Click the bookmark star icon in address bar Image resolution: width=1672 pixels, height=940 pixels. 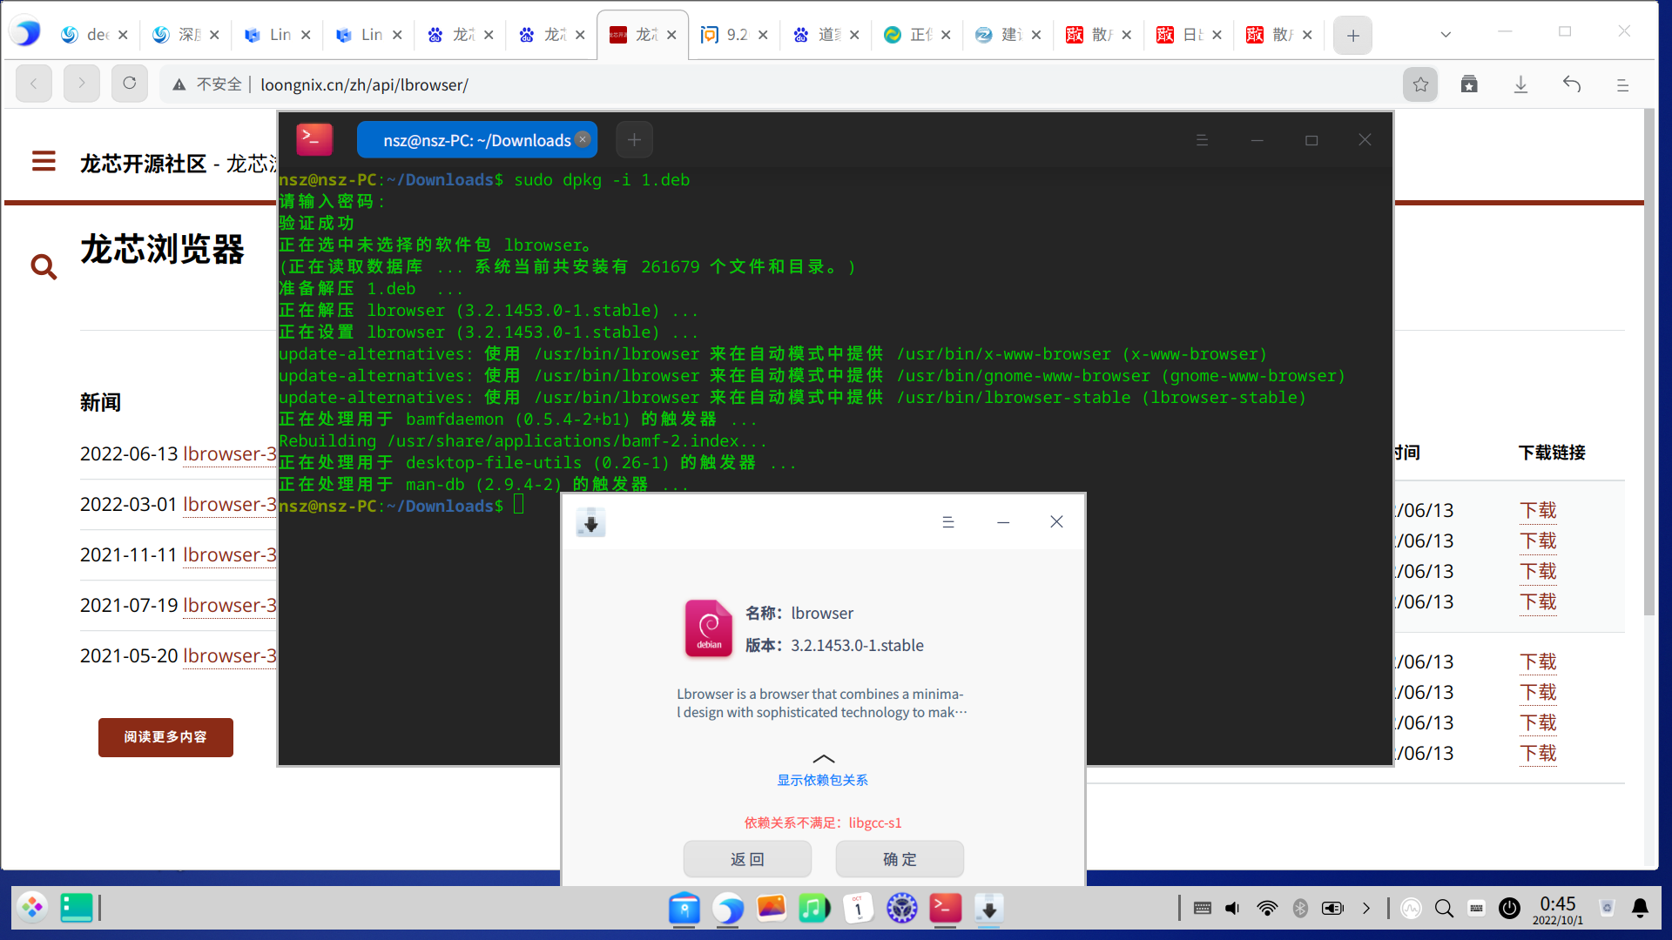click(1420, 84)
